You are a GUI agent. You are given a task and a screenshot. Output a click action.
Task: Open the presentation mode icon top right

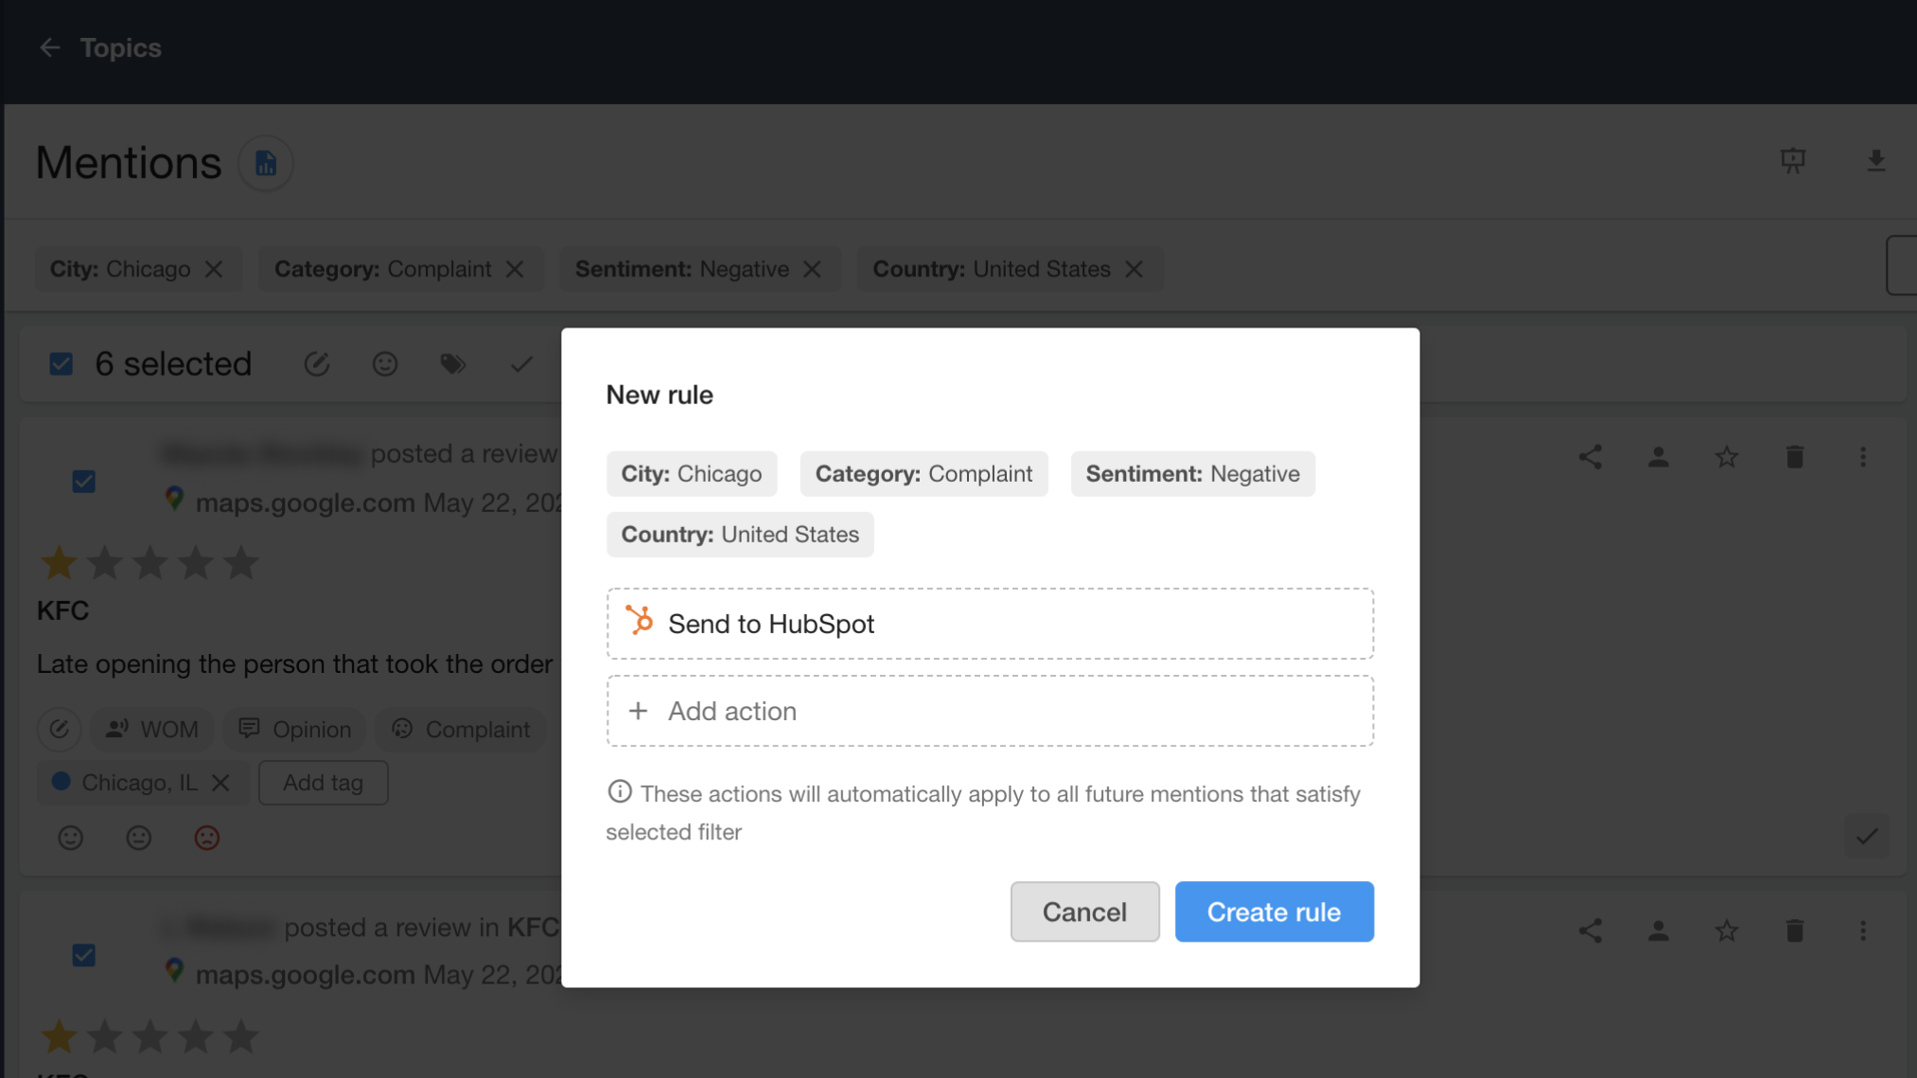tap(1794, 161)
